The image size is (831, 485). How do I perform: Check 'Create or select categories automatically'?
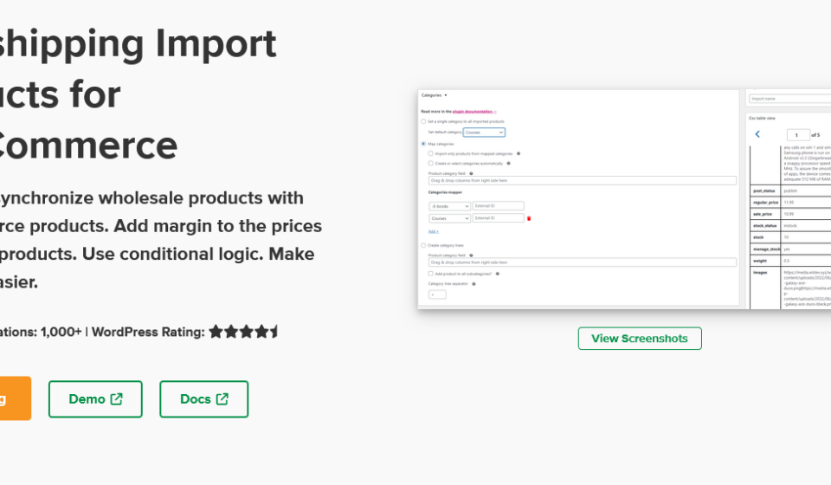pyautogui.click(x=430, y=164)
